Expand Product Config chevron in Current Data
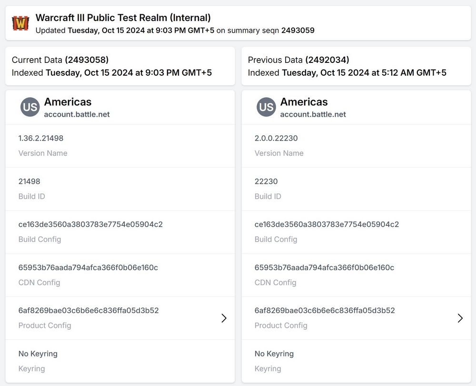476x386 pixels. (x=224, y=318)
